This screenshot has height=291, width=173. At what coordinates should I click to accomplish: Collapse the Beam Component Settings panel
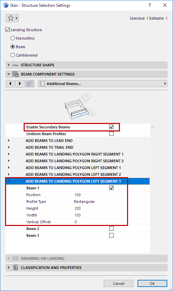[8, 74]
